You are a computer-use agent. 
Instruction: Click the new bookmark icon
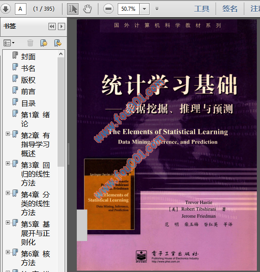[44, 43]
